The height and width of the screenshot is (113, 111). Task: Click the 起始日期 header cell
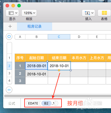click(37, 58)
